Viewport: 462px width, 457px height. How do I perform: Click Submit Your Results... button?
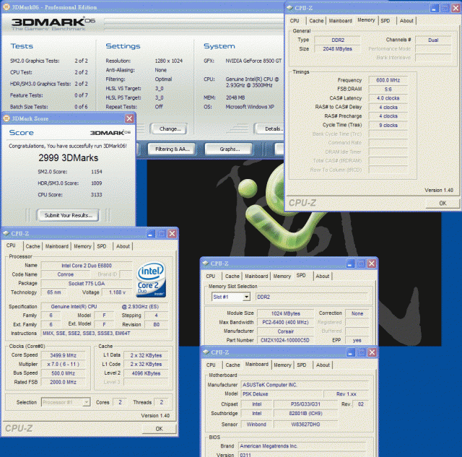pyautogui.click(x=68, y=215)
